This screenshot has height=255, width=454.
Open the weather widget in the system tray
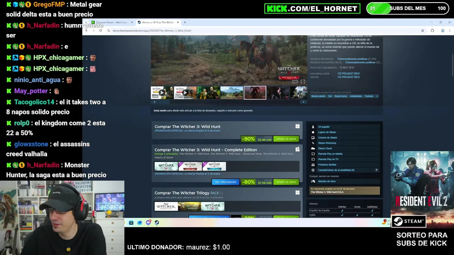pyautogui.click(x=385, y=222)
